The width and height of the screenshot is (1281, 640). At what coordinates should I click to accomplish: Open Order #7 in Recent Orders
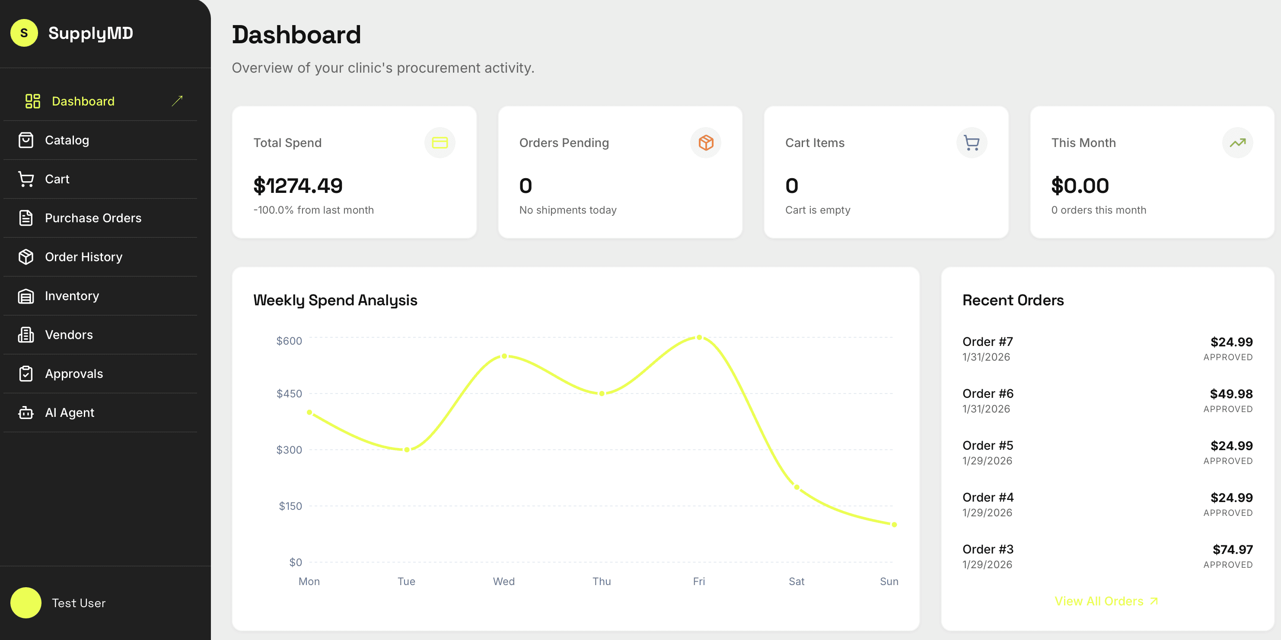(988, 341)
